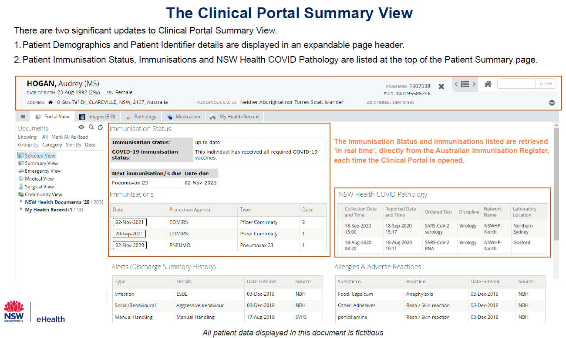Viewport: 566px width, 338px height.
Task: Click the hamburger menu icon beside Portal View
Action: 23,117
